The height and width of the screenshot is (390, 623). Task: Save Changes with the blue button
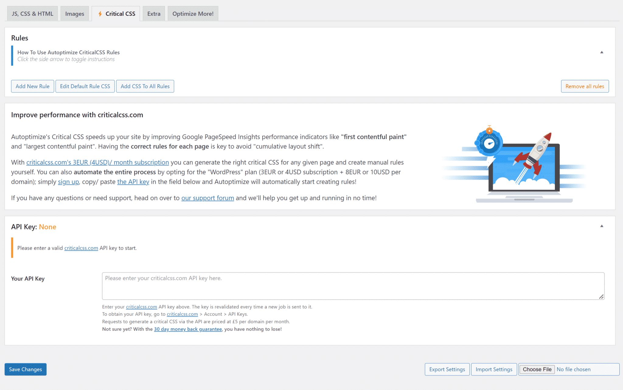pyautogui.click(x=25, y=369)
